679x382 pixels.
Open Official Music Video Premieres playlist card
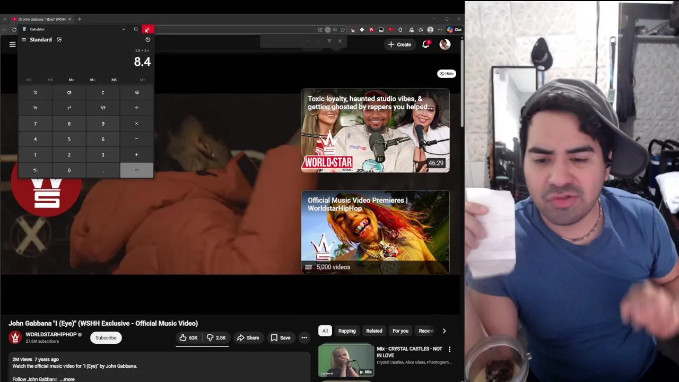pos(375,232)
